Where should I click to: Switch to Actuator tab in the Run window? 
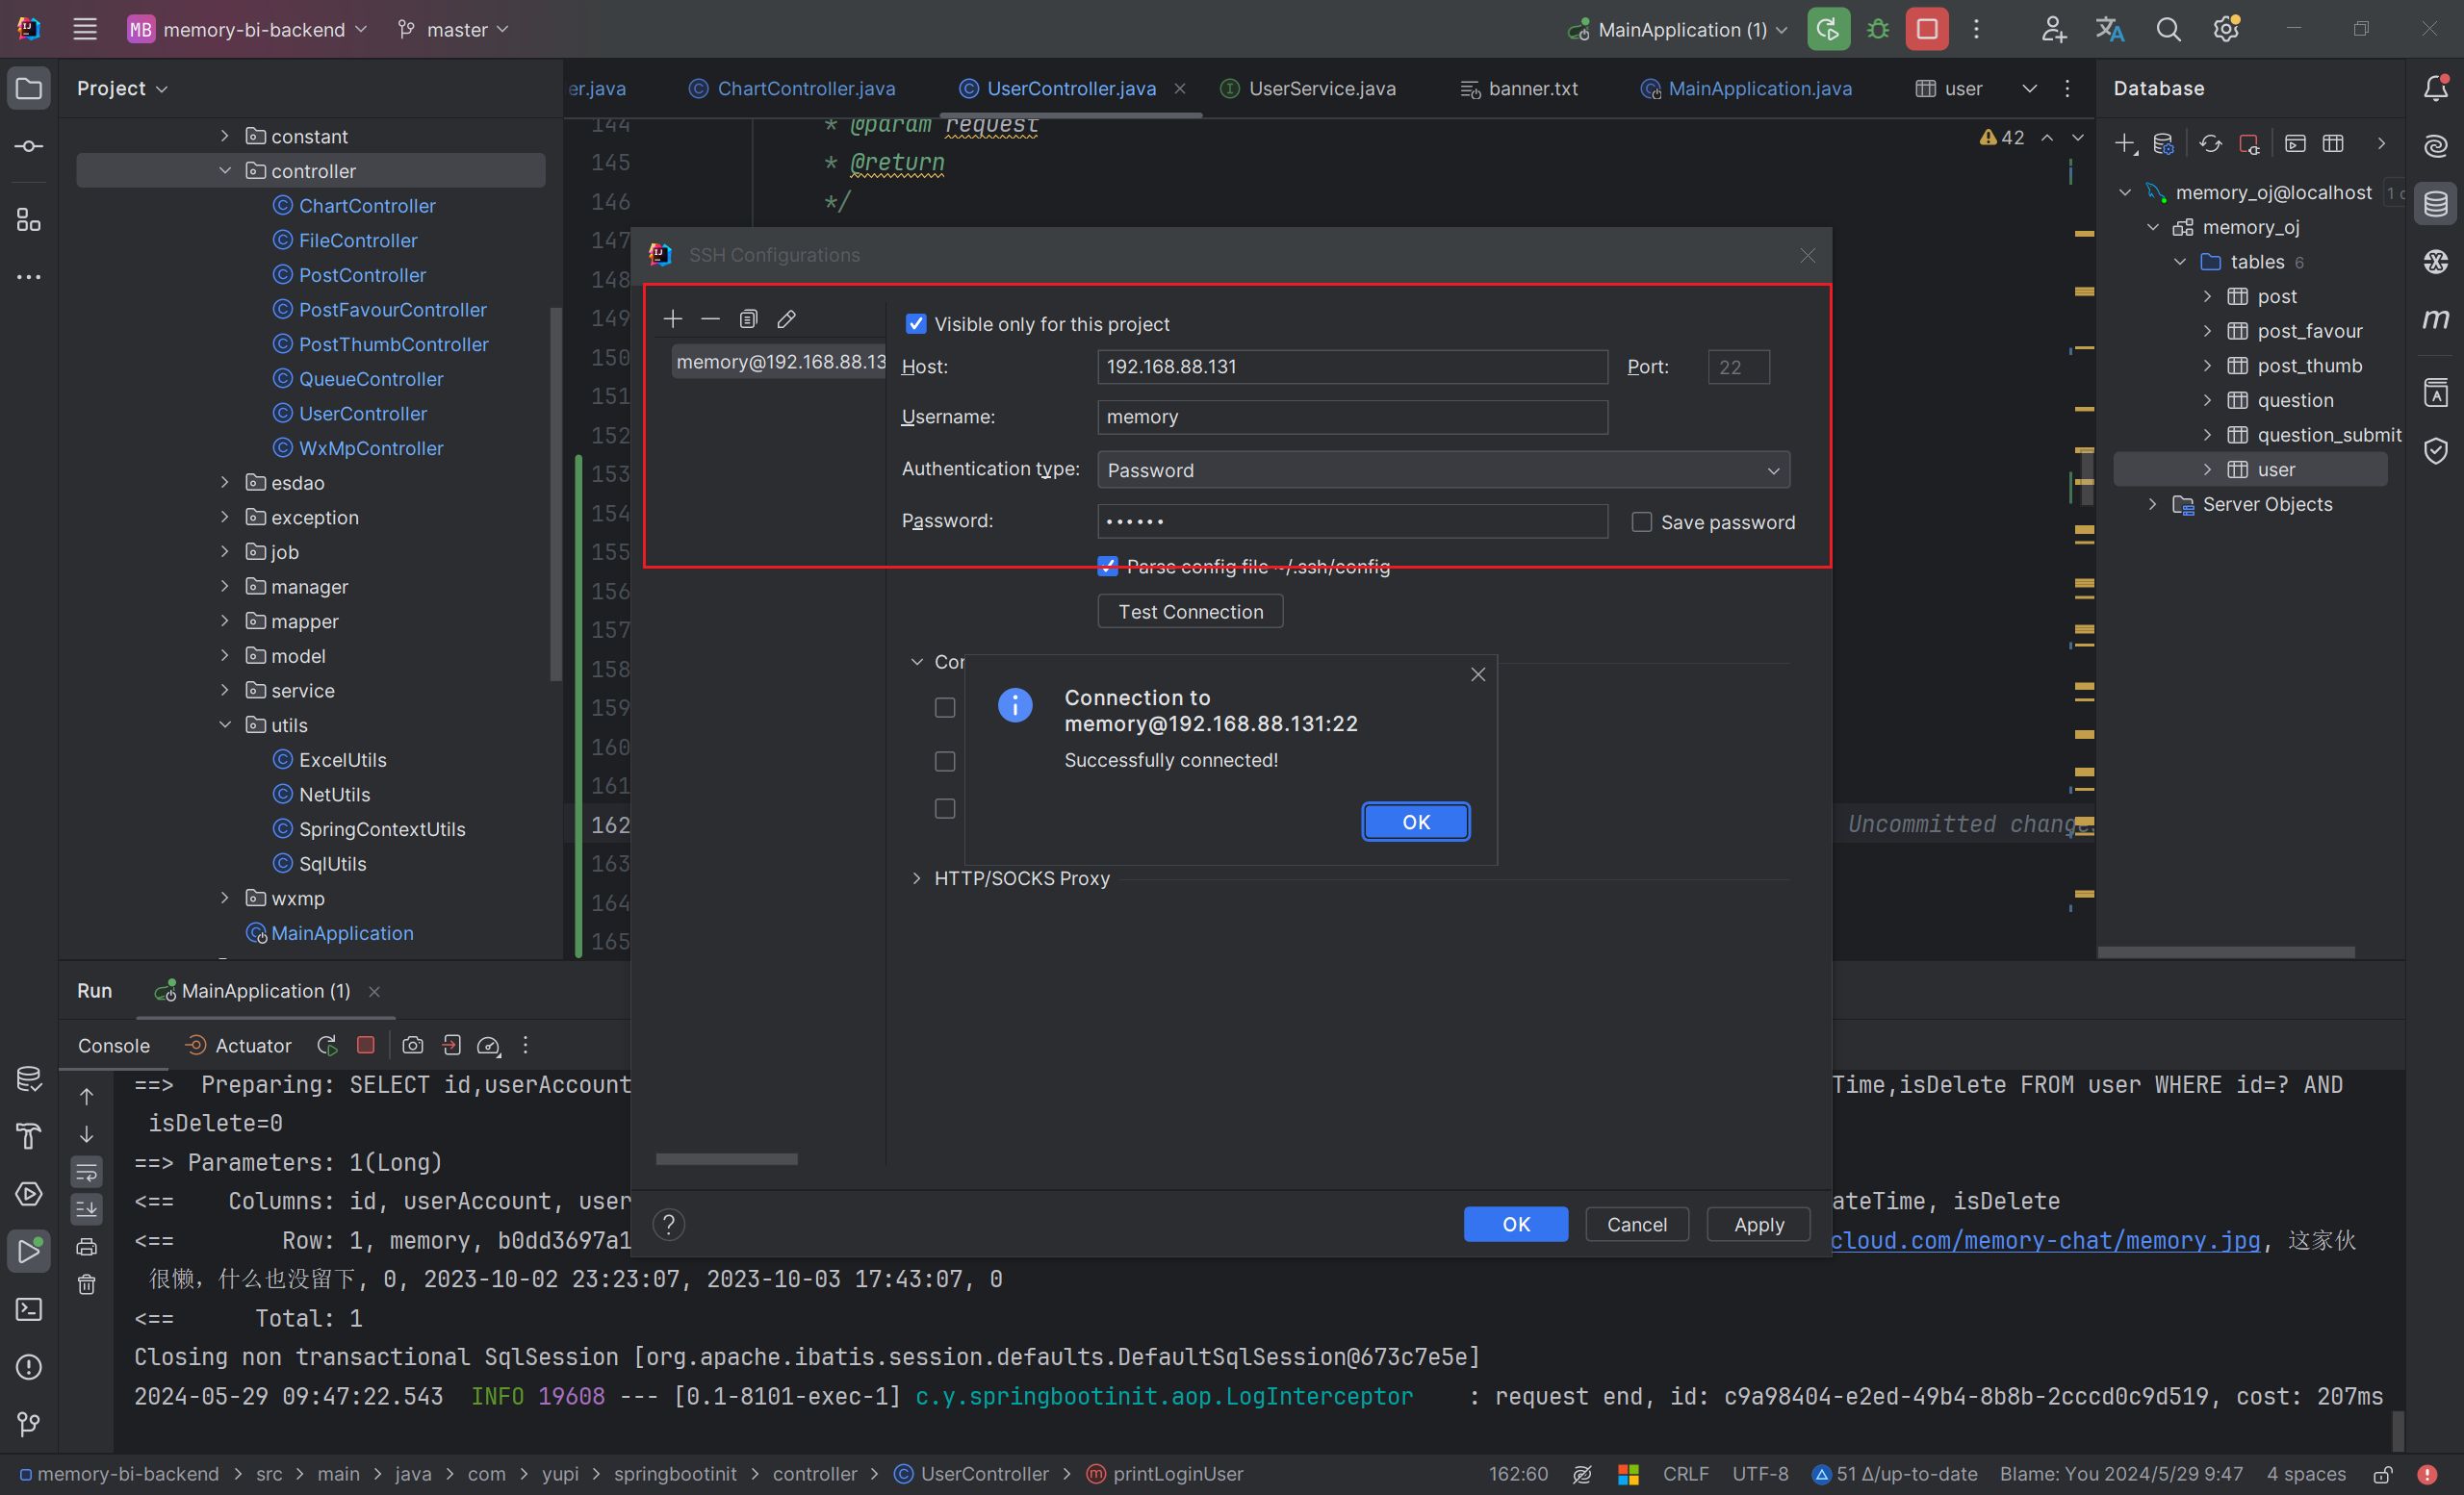(239, 1046)
